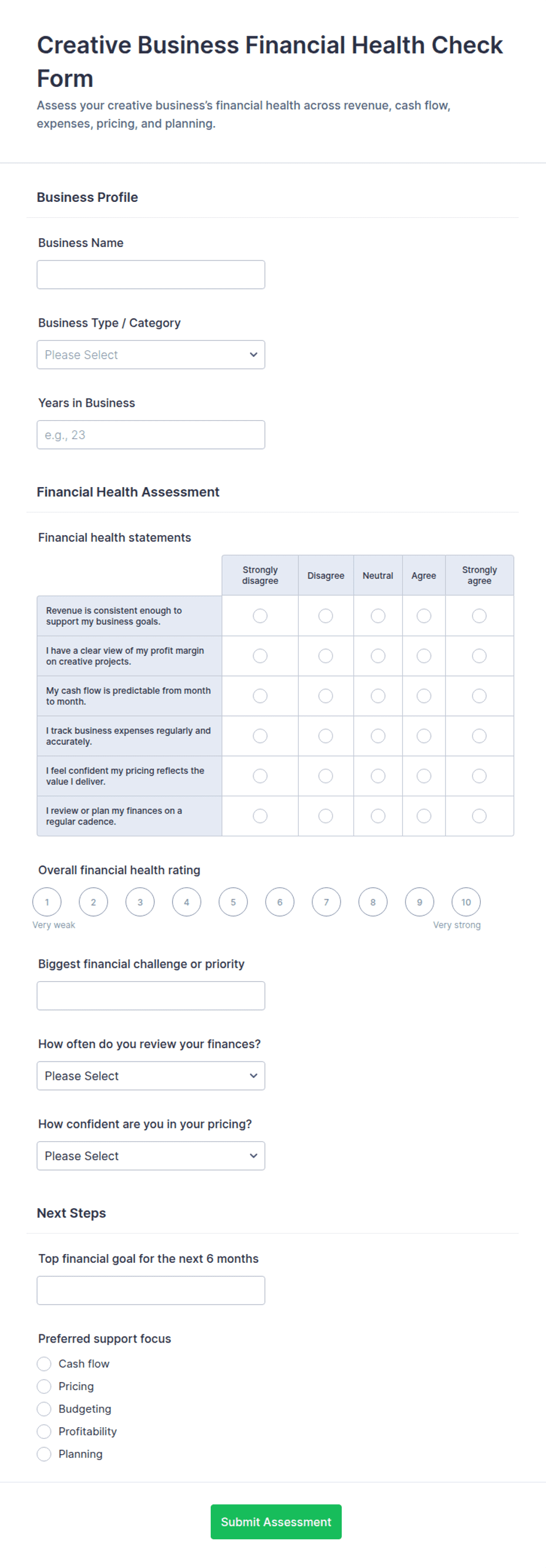Click the Submit Assessment button

(x=276, y=1522)
